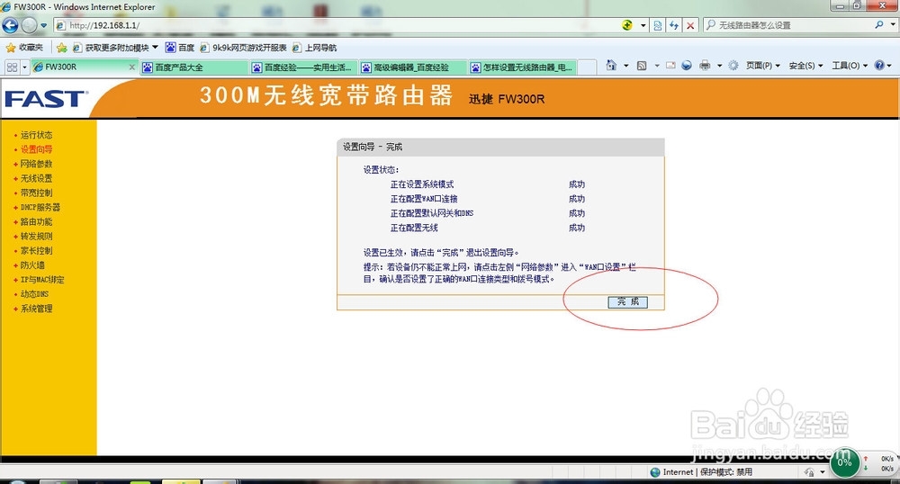The height and width of the screenshot is (484, 900).
Task: Open the 安全(S) menu
Action: (x=805, y=66)
